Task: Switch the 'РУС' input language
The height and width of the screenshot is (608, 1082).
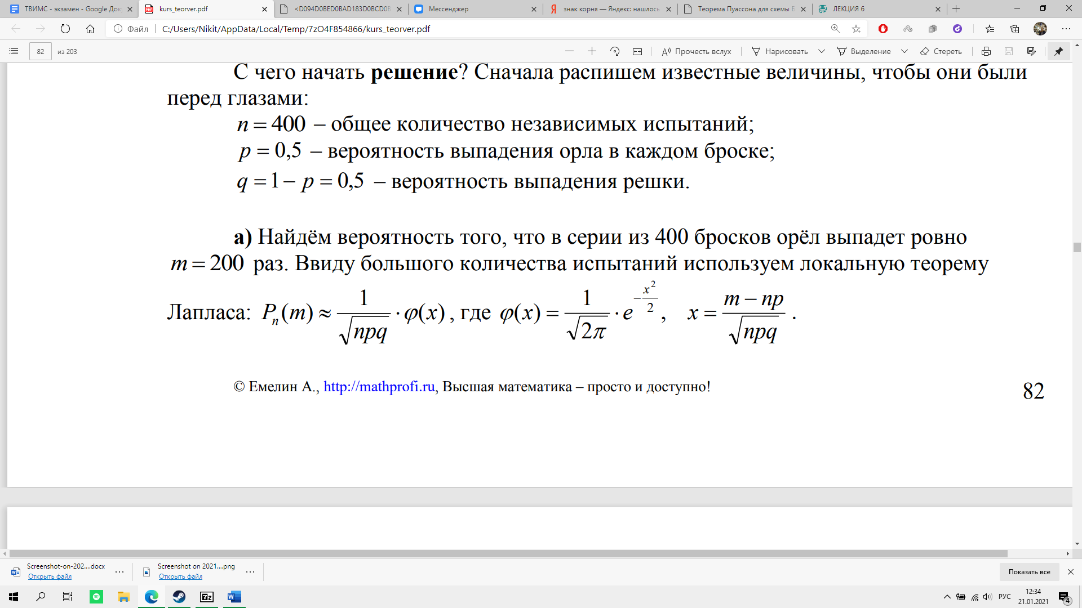Action: point(1005,597)
